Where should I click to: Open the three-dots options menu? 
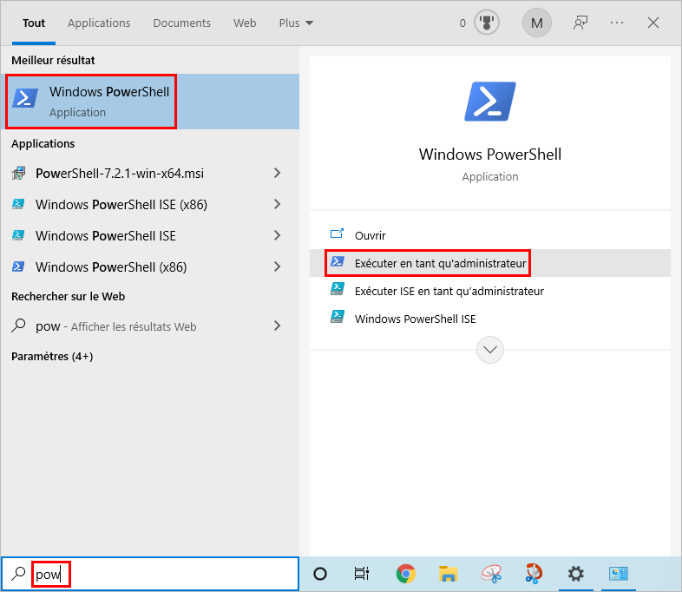coord(617,23)
